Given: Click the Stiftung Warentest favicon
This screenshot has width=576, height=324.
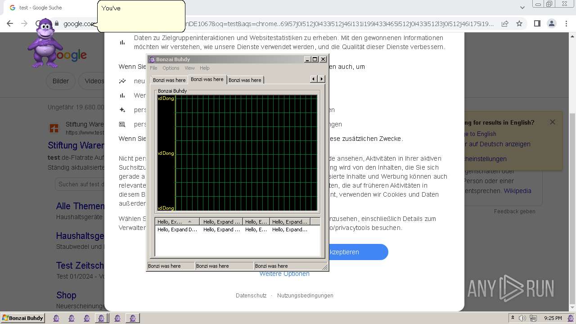Looking at the screenshot, I should tap(54, 129).
